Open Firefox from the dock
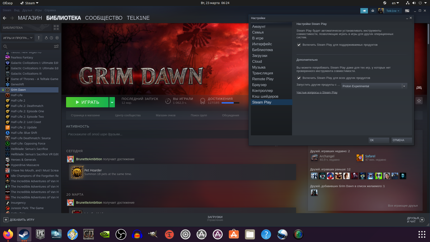 (x=8, y=234)
